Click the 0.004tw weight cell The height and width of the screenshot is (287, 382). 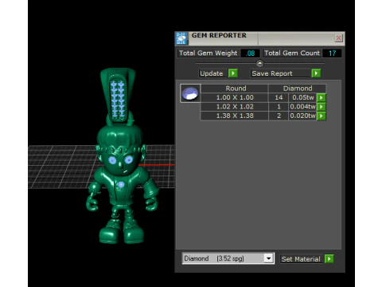(x=302, y=107)
